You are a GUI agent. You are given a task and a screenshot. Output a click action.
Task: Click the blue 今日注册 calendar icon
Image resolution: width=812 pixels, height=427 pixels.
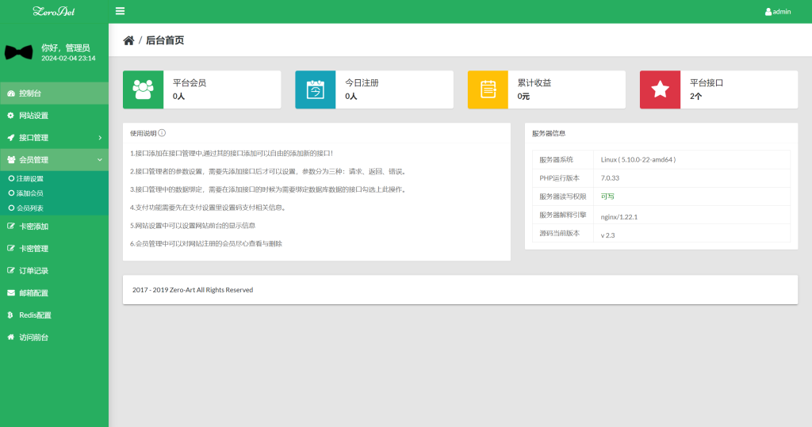[x=316, y=90]
